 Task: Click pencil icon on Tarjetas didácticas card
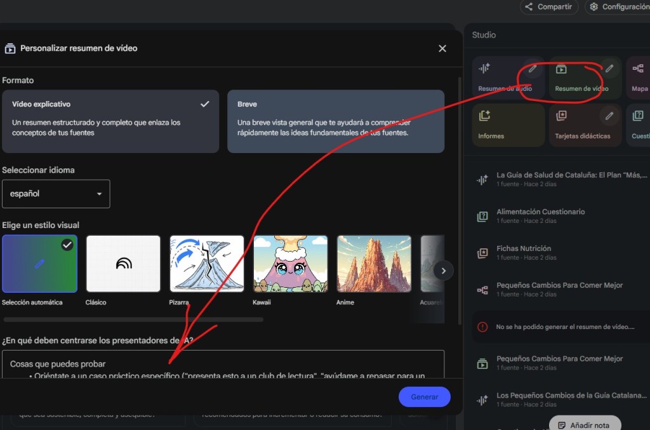coord(609,116)
